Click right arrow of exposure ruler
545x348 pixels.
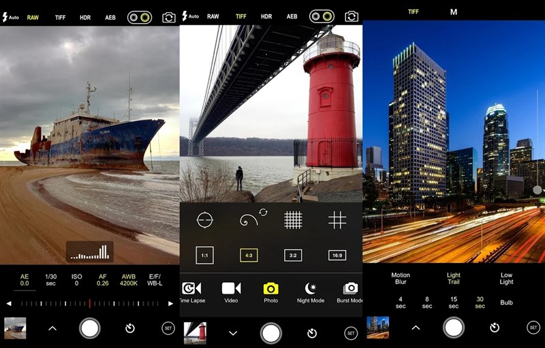point(171,304)
